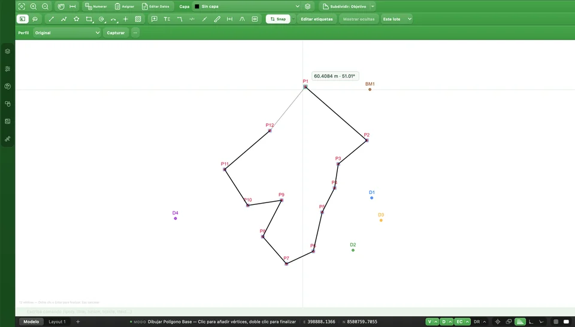Toggle the highlighted lineweight bars button

coord(520,322)
